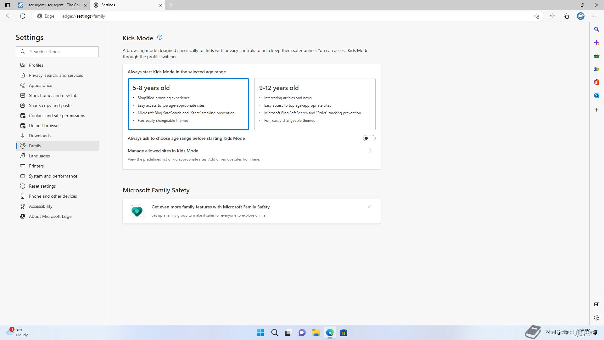Screen dimensions: 604x340
Task: Open Default browser section
Action: point(57,126)
